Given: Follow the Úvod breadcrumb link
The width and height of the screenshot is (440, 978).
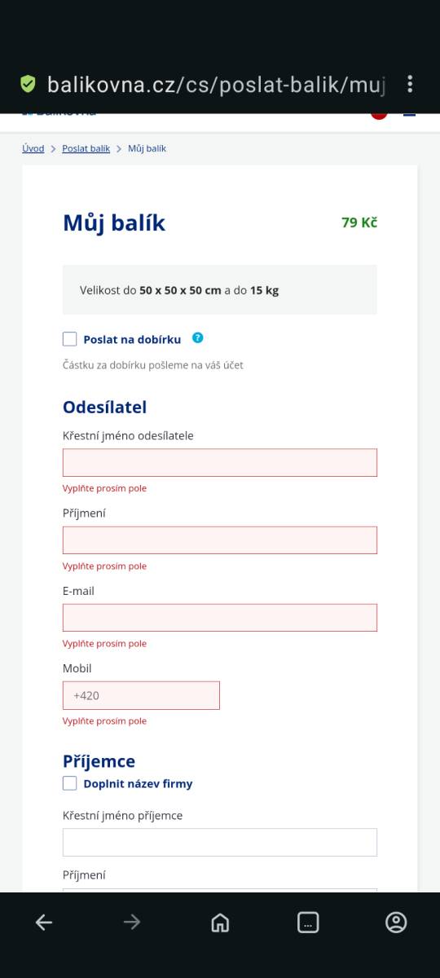Looking at the screenshot, I should 33,148.
